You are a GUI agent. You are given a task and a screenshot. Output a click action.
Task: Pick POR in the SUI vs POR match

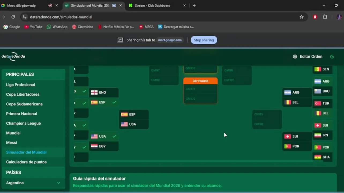coord(297,146)
